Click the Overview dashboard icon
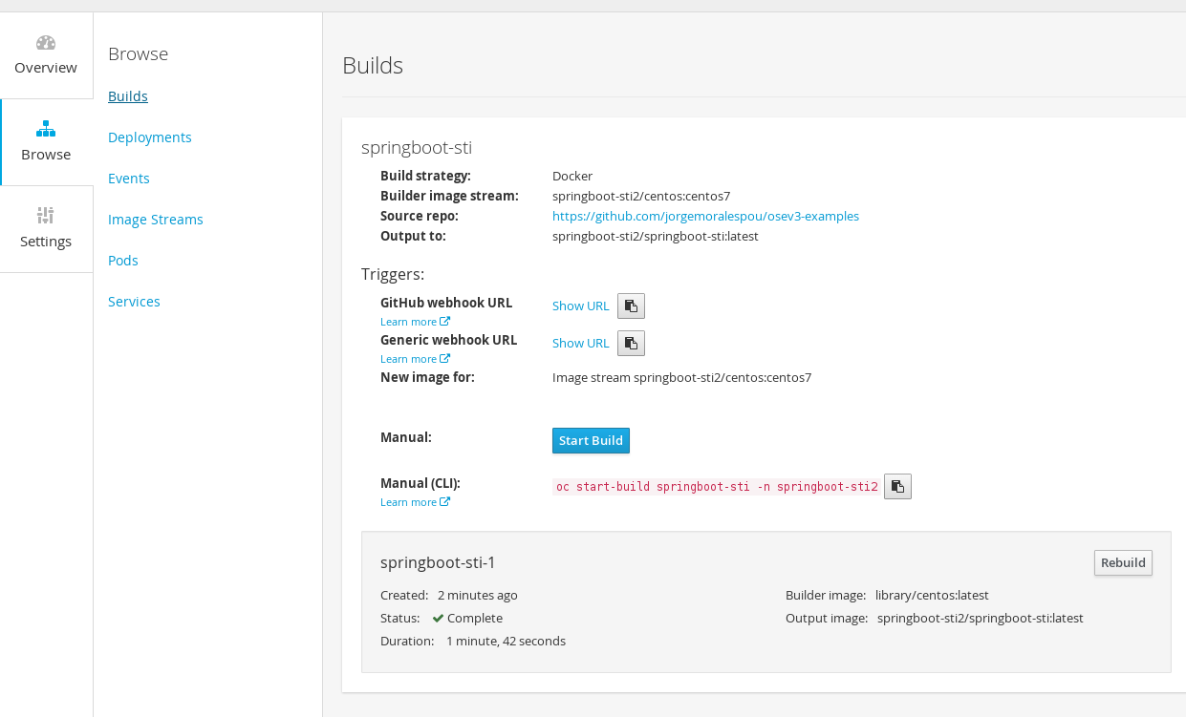 coord(46,43)
